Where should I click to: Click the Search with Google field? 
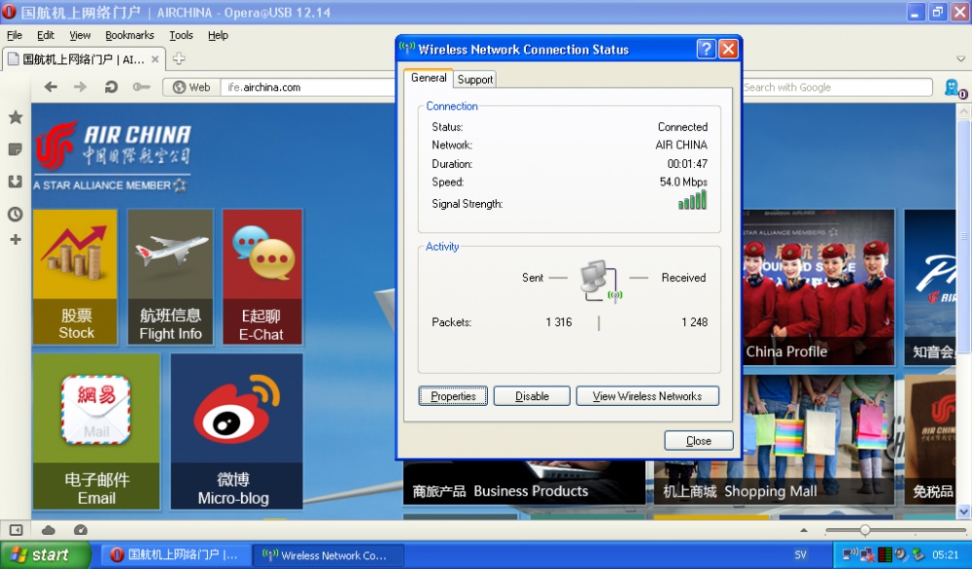[x=836, y=87]
